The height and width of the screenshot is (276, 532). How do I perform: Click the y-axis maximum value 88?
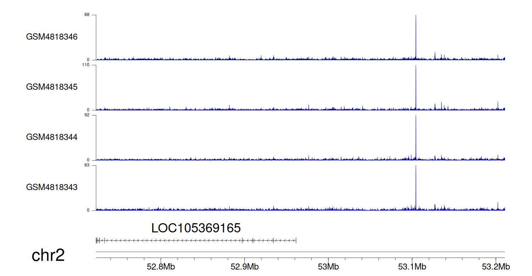[x=87, y=15]
